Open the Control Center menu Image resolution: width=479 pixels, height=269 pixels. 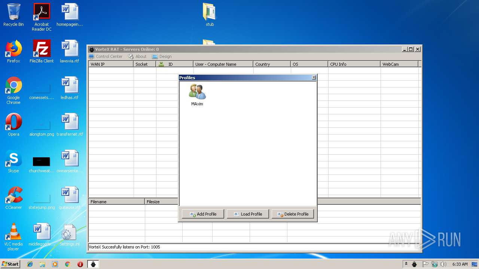[x=106, y=56]
